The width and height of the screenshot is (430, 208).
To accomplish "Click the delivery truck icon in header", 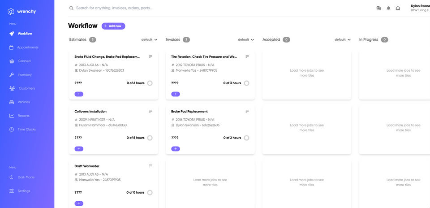I will 379,8.
